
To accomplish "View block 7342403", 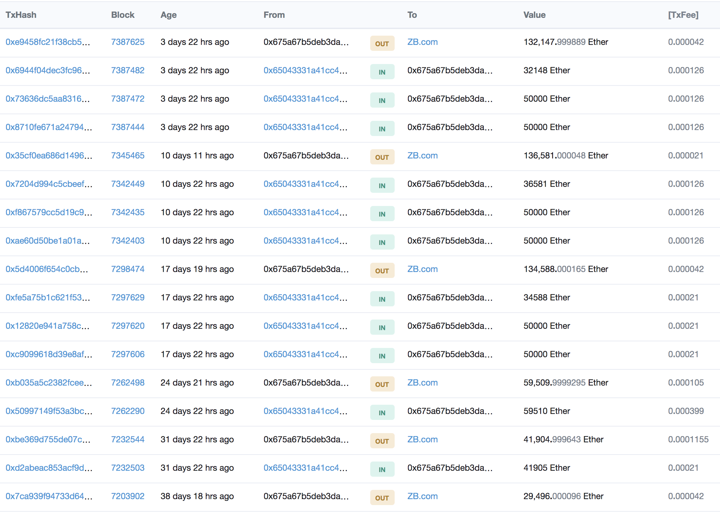I will (x=128, y=241).
